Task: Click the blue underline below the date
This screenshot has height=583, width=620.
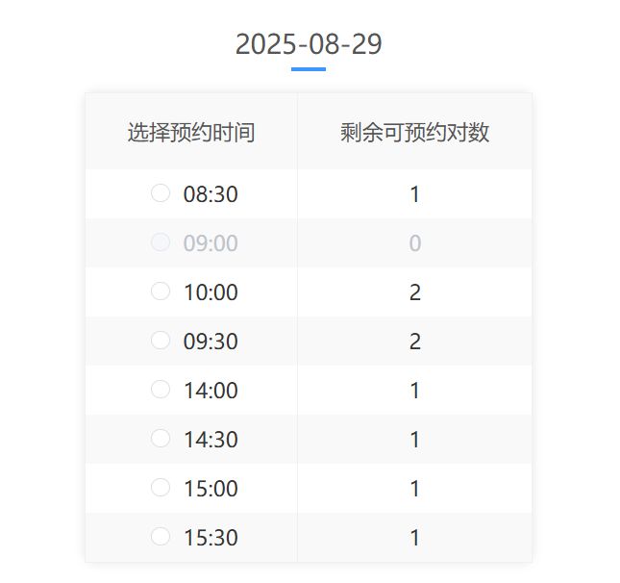Action: 309,69
